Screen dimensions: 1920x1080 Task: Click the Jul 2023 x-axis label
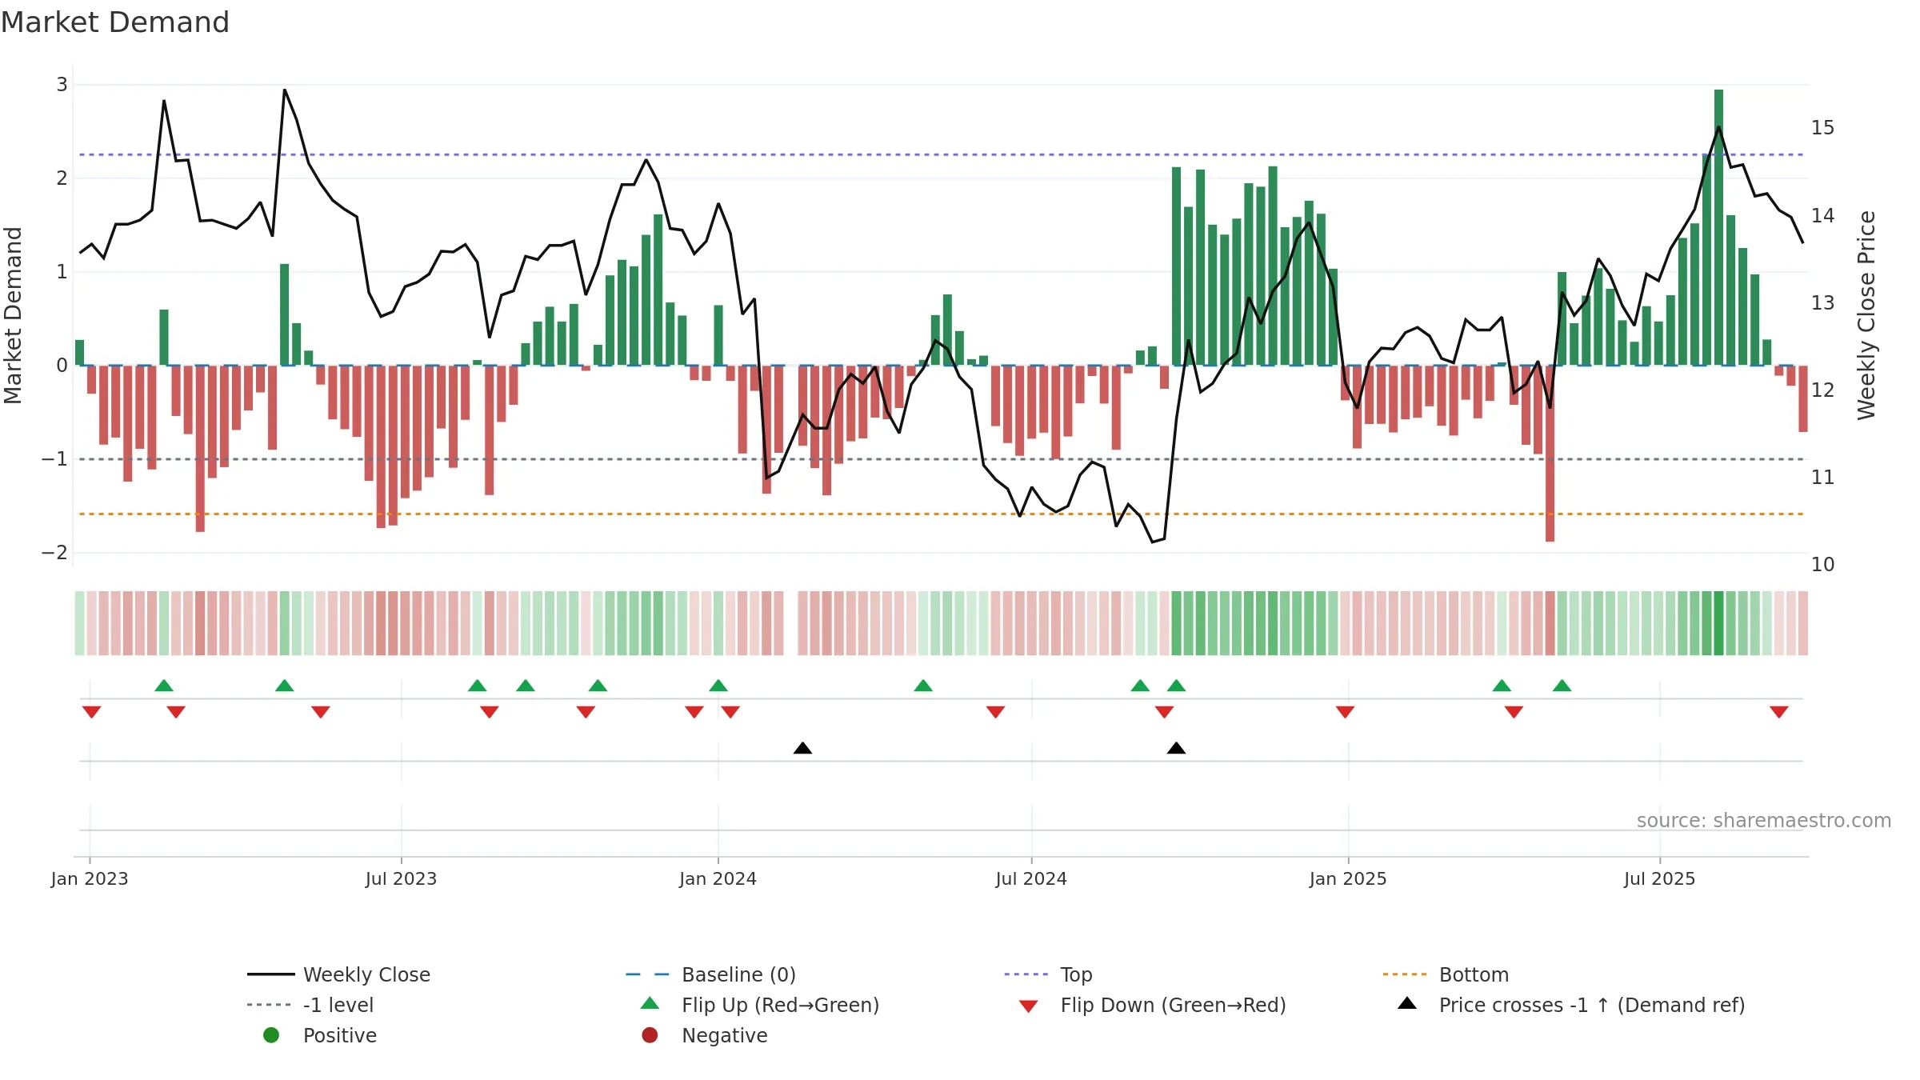point(401,878)
